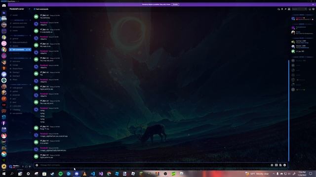Focus the server search box
The width and height of the screenshot is (316, 177).
click(299, 9)
